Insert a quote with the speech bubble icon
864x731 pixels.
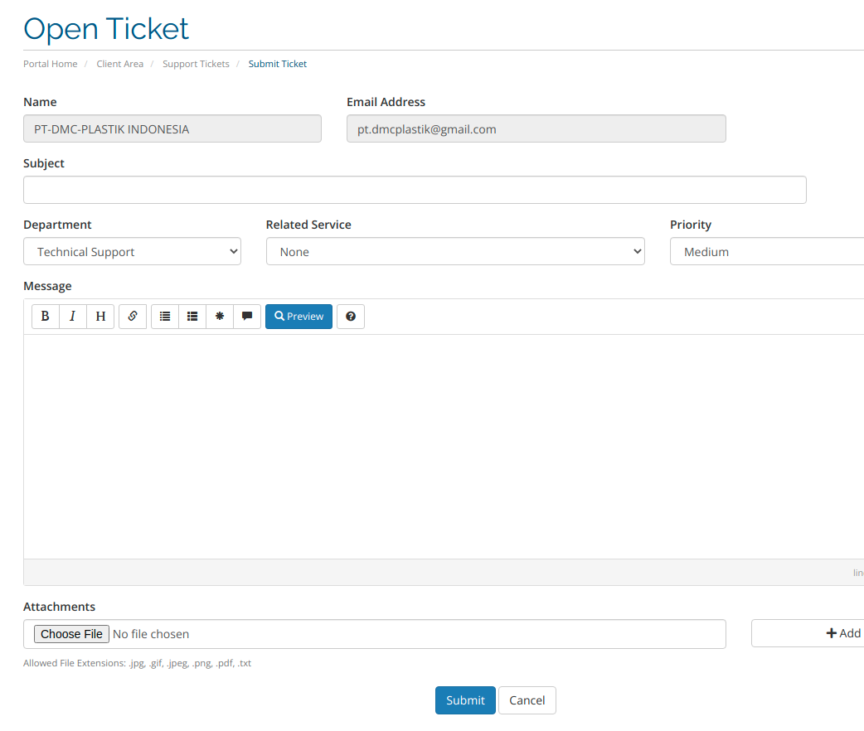pos(247,317)
